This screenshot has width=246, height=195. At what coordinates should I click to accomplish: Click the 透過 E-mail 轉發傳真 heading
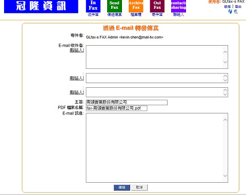click(131, 28)
